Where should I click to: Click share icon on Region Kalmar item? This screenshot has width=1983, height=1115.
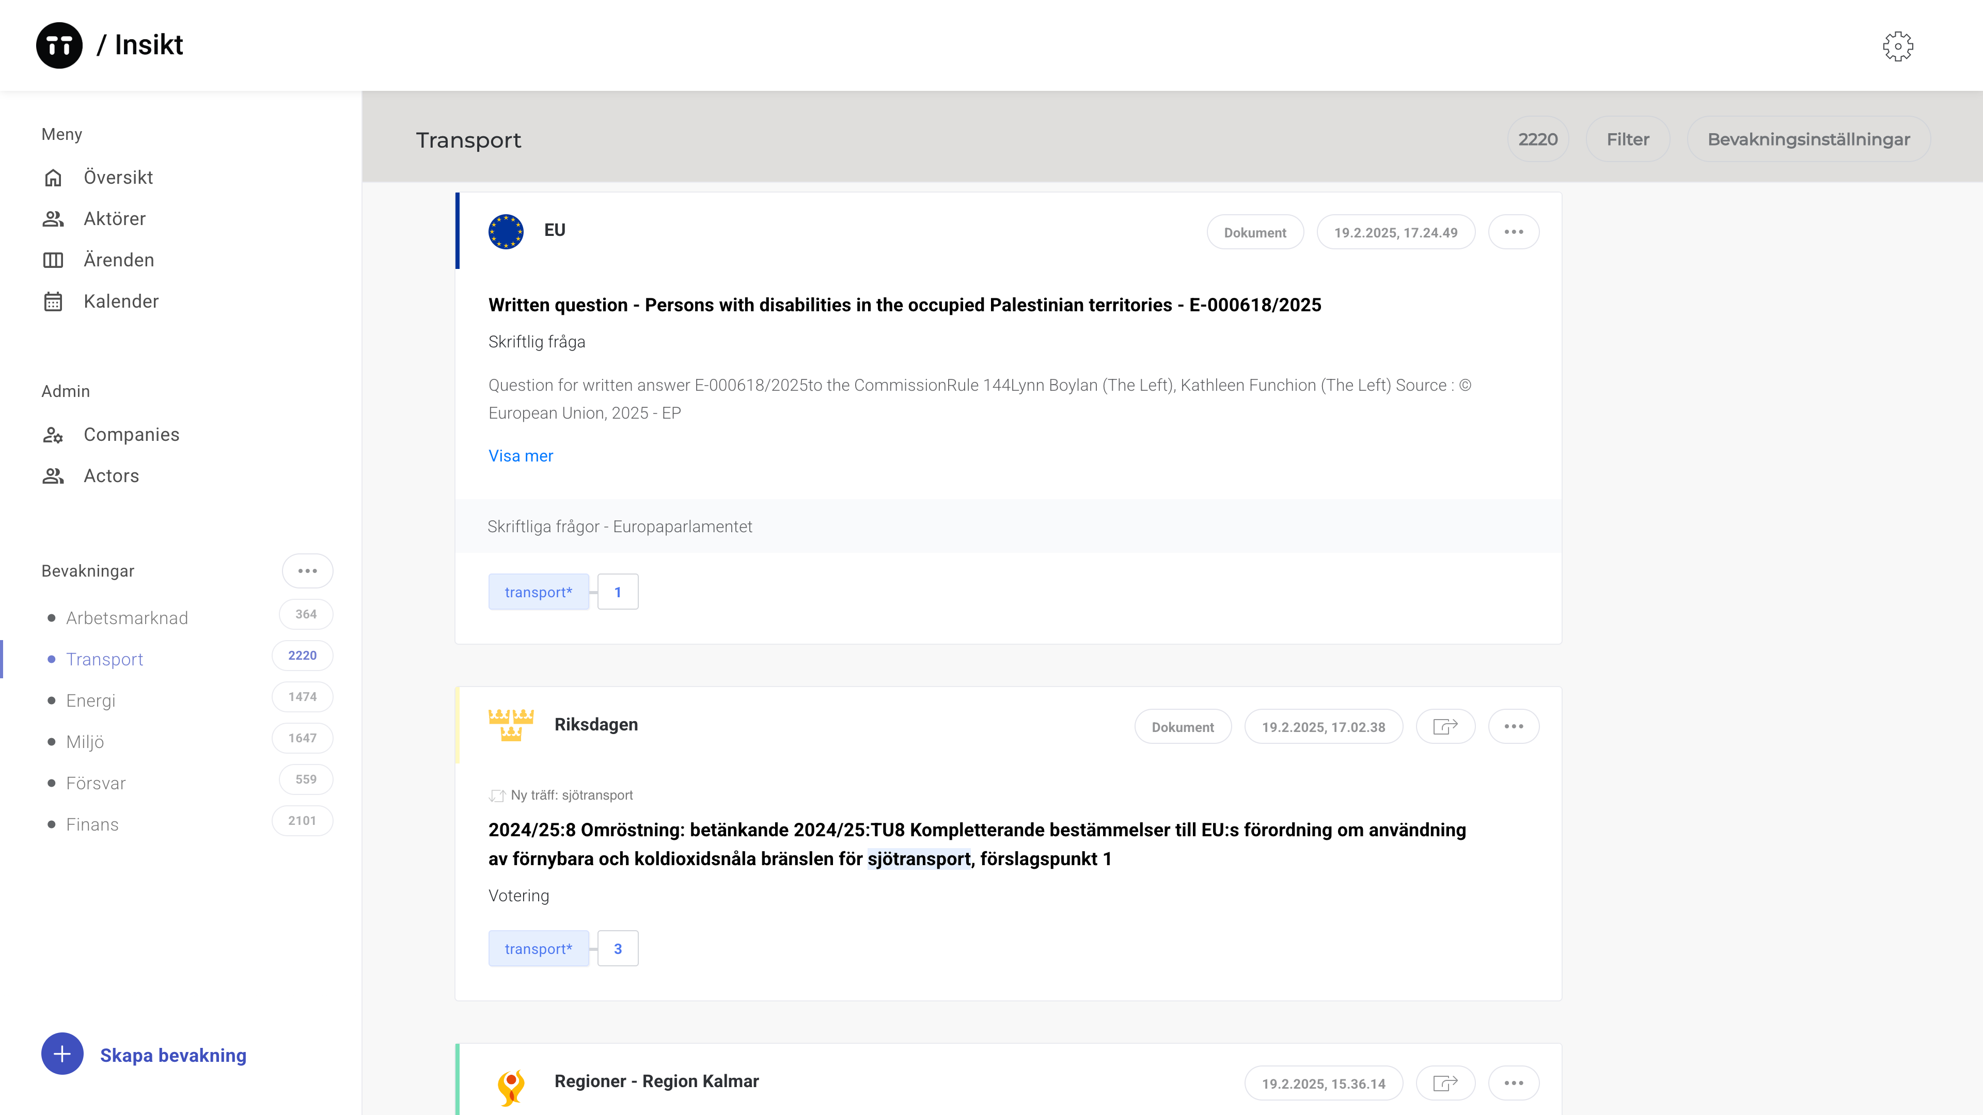tap(1445, 1082)
